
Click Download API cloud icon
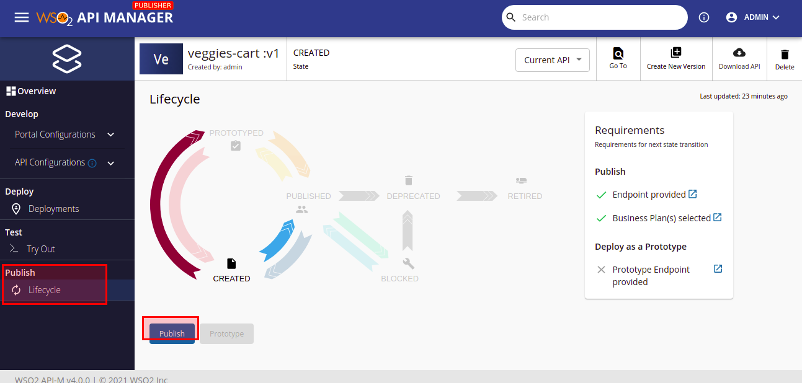(739, 53)
